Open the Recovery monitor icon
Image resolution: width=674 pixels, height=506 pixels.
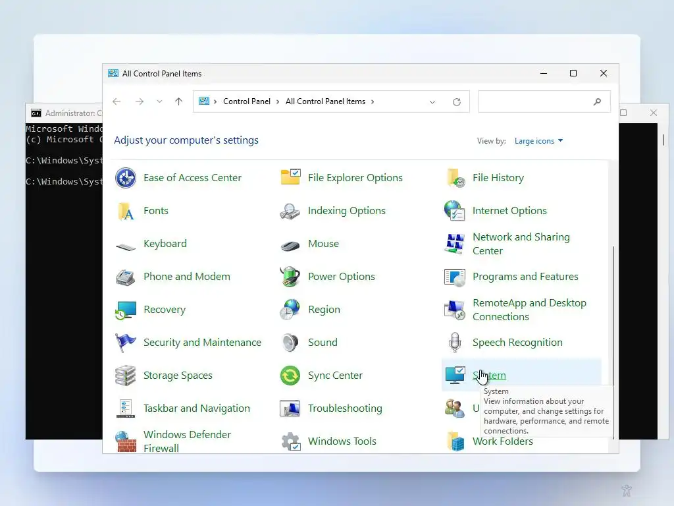point(126,310)
